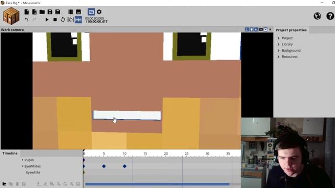Close the Work camera view with the X
335x188 pixels.
coord(270,29)
